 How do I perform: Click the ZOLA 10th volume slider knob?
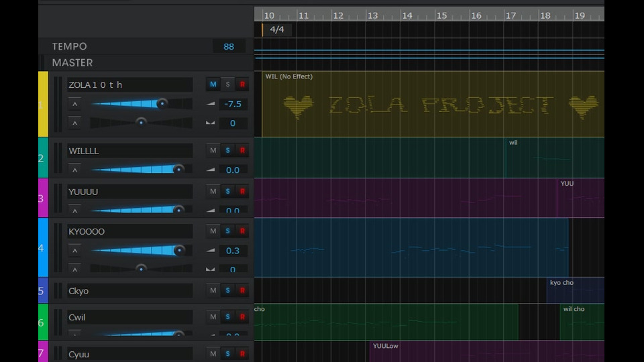coord(162,103)
